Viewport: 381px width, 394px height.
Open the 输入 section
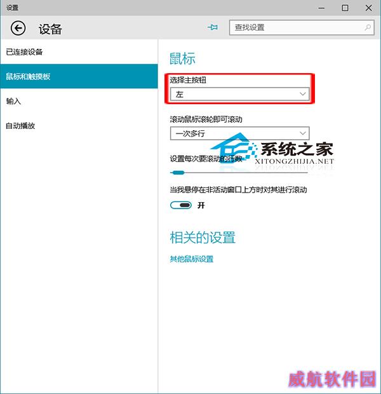[x=79, y=101]
